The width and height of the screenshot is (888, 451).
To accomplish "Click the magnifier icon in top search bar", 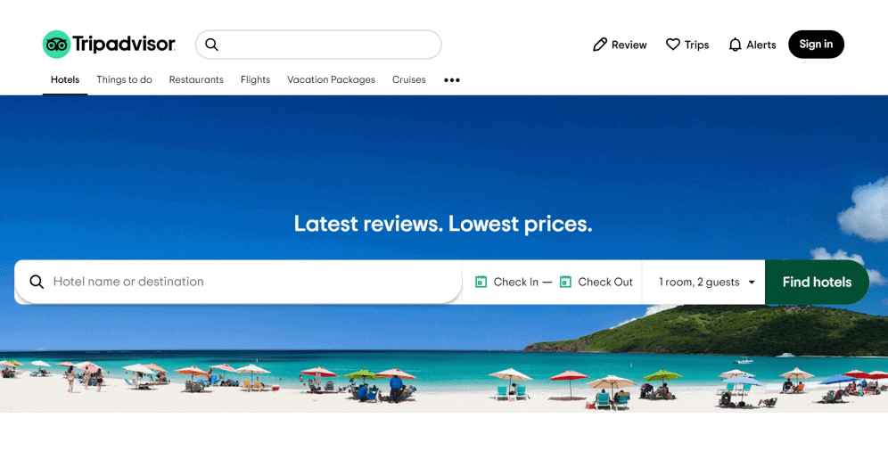I will tap(211, 45).
